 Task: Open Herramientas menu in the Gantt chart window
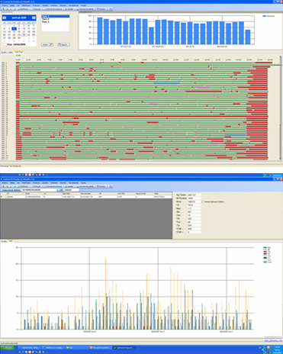[x=73, y=5]
